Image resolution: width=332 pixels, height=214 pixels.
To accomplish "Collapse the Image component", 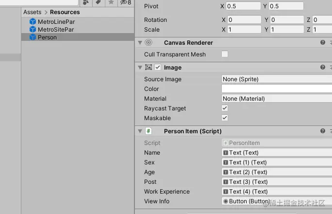I will pos(140,68).
